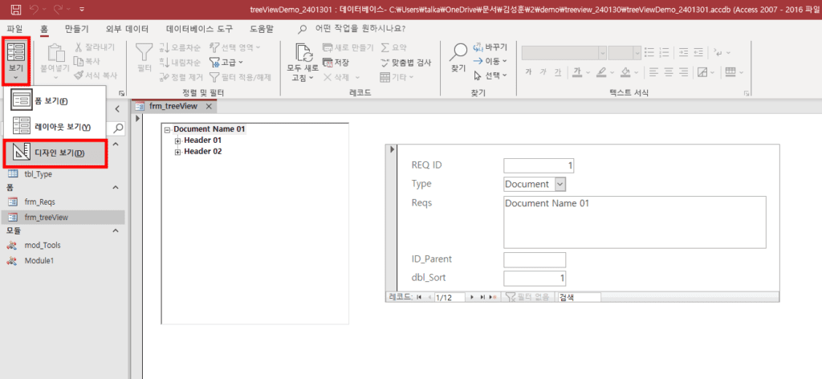Click 정렬 제거 remove sort
This screenshot has width=822, height=379.
tap(181, 78)
